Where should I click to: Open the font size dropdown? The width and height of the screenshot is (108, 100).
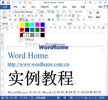46,12
